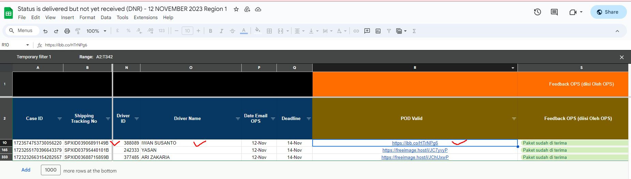Open the Data menu
Screen dimensions: 631x179
coord(106,17)
